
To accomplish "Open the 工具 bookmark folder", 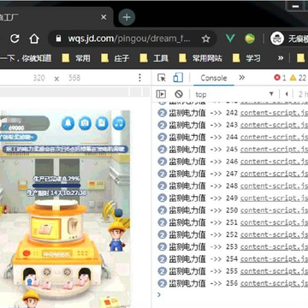I will click(x=154, y=58).
